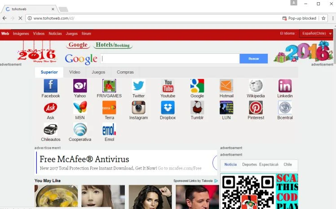Open fórum in the red navigation bar
The width and height of the screenshot is (336, 209).
click(86, 34)
